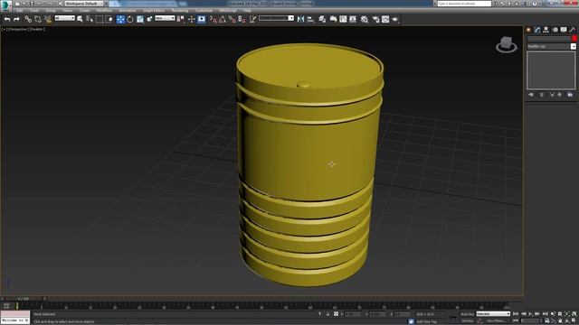Open the Select by Name dialog

(x=90, y=19)
